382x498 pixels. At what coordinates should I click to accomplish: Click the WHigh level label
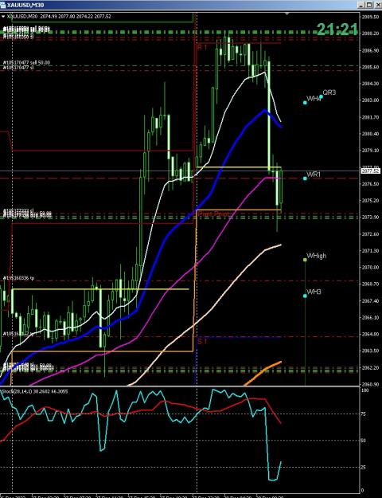point(316,256)
